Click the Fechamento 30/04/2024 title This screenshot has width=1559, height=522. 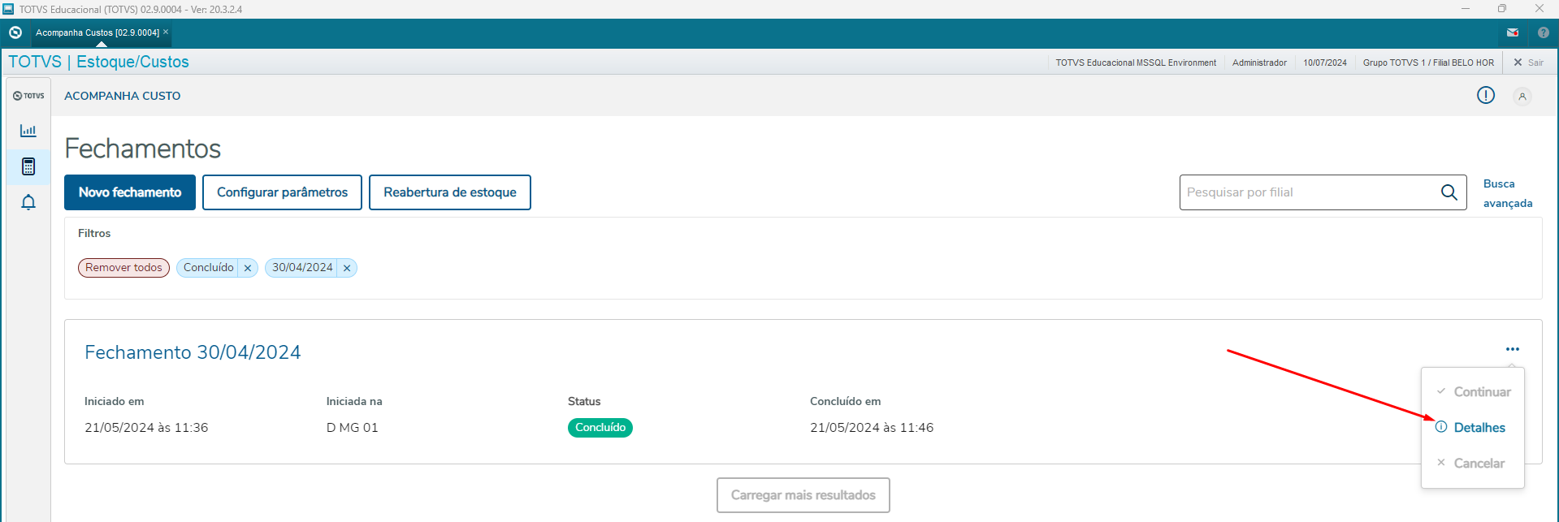tap(193, 352)
